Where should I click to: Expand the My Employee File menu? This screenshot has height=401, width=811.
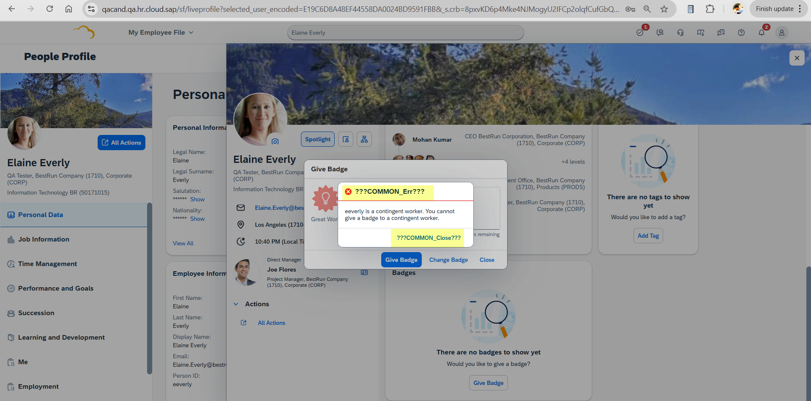pyautogui.click(x=161, y=33)
